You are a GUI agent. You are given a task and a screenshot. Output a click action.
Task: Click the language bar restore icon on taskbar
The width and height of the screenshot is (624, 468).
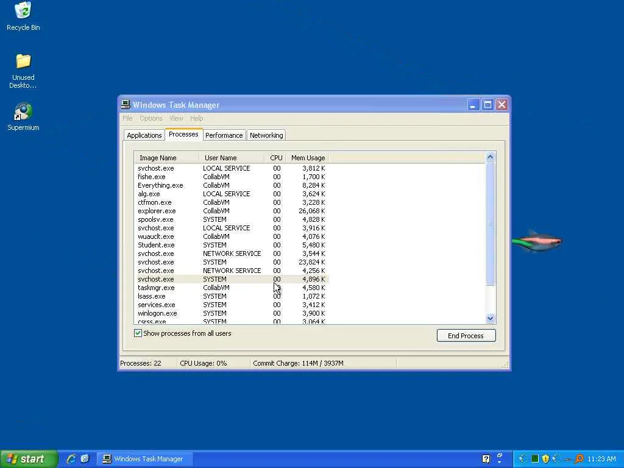pos(500,455)
